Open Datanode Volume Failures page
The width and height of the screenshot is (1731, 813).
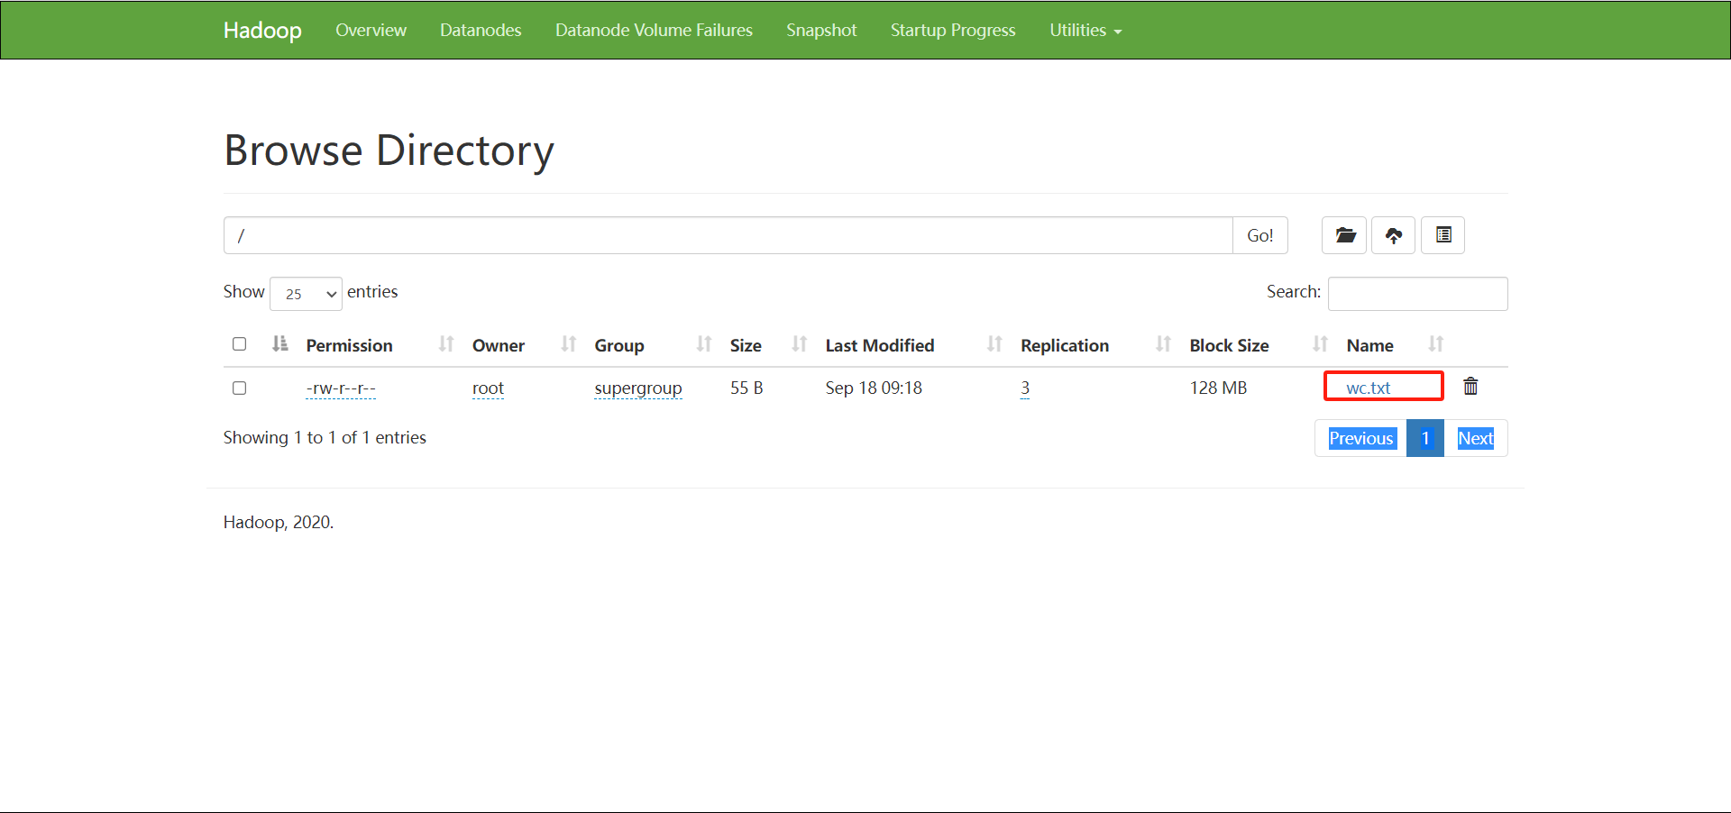[654, 31]
